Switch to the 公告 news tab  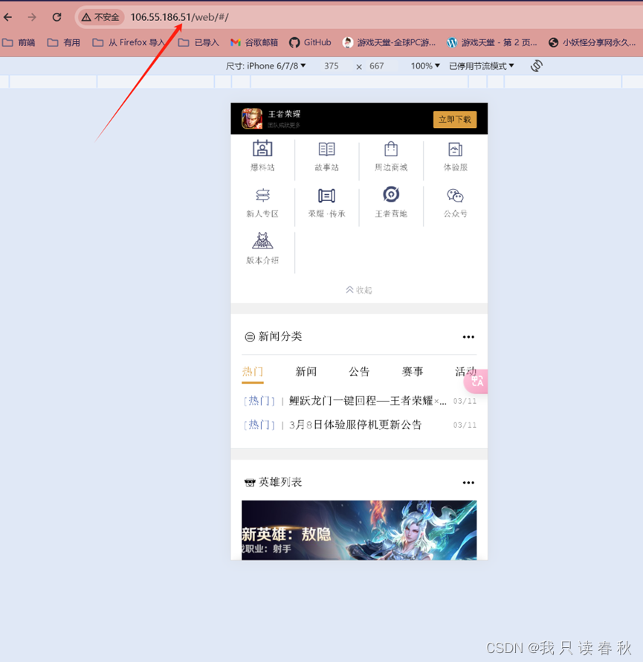pos(359,371)
